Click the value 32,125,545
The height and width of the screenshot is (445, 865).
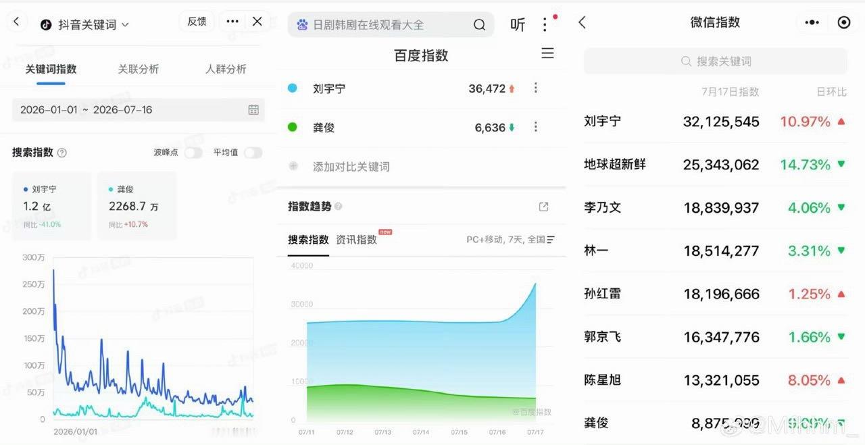(x=721, y=122)
